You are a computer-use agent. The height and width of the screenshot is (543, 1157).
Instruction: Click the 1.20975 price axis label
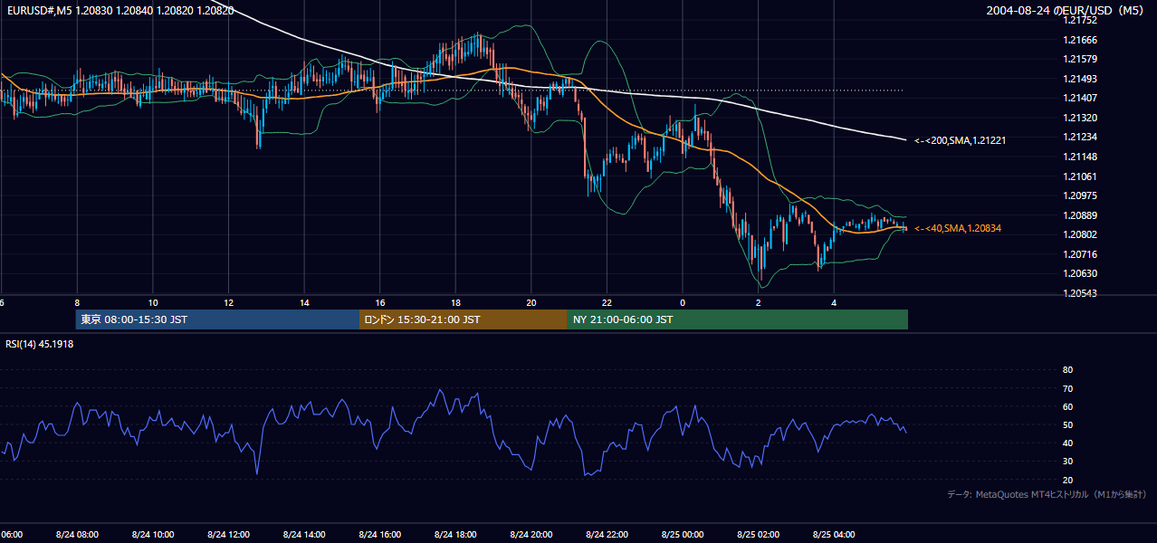(1079, 195)
